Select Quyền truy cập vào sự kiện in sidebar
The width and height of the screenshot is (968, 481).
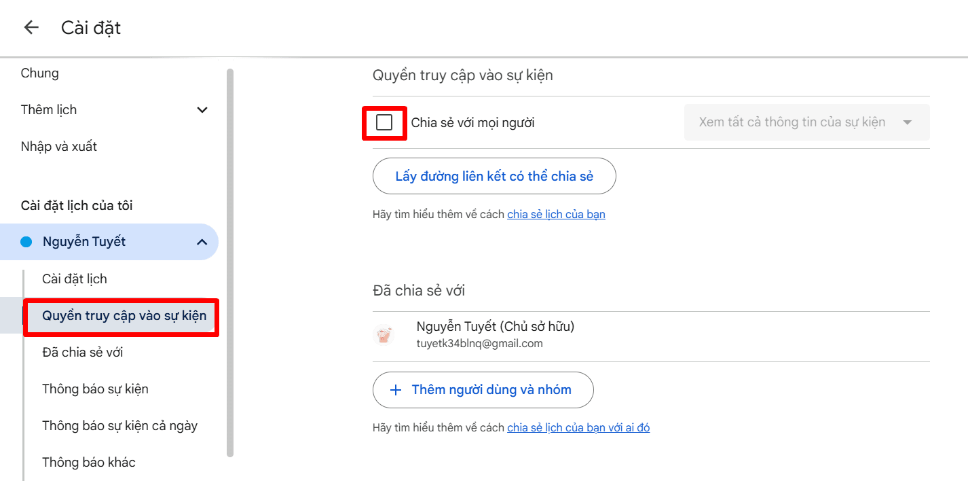[124, 315]
